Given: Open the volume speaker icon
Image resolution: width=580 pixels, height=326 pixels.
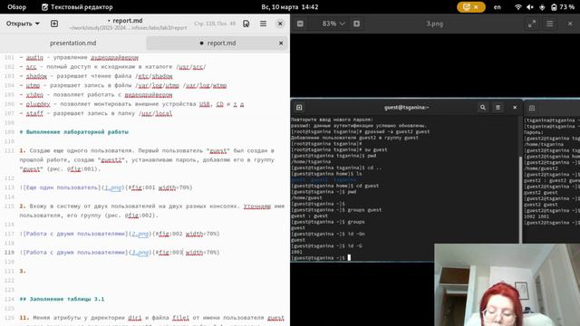Looking at the screenshot, I should pos(529,7).
